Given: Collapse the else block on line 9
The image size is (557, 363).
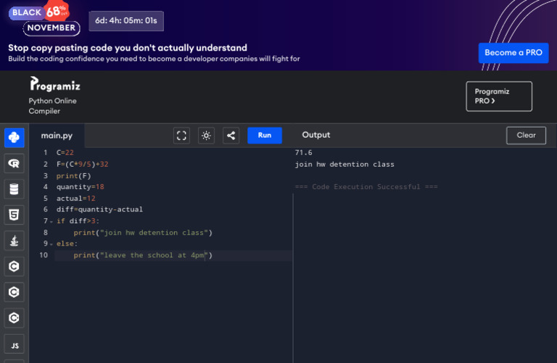Looking at the screenshot, I should click(x=51, y=244).
